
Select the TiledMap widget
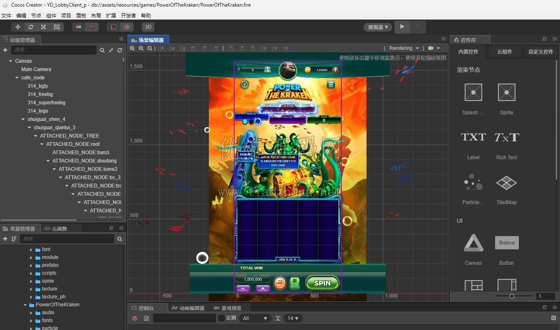506,189
